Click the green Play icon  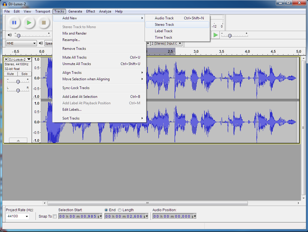[x=29, y=23]
